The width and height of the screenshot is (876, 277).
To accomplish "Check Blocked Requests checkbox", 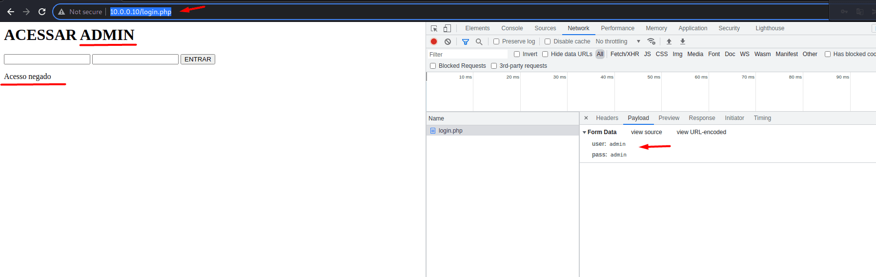I will (x=433, y=66).
